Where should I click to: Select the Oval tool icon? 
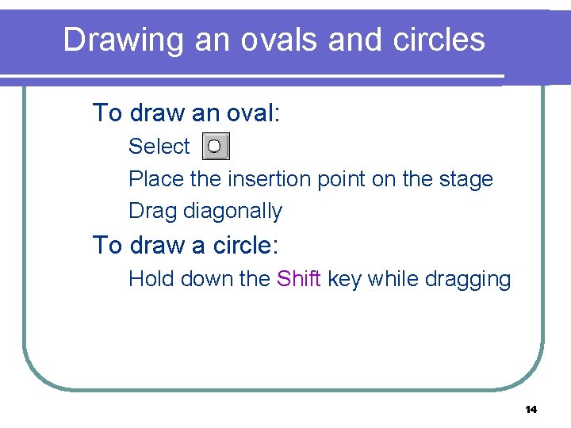tap(216, 147)
